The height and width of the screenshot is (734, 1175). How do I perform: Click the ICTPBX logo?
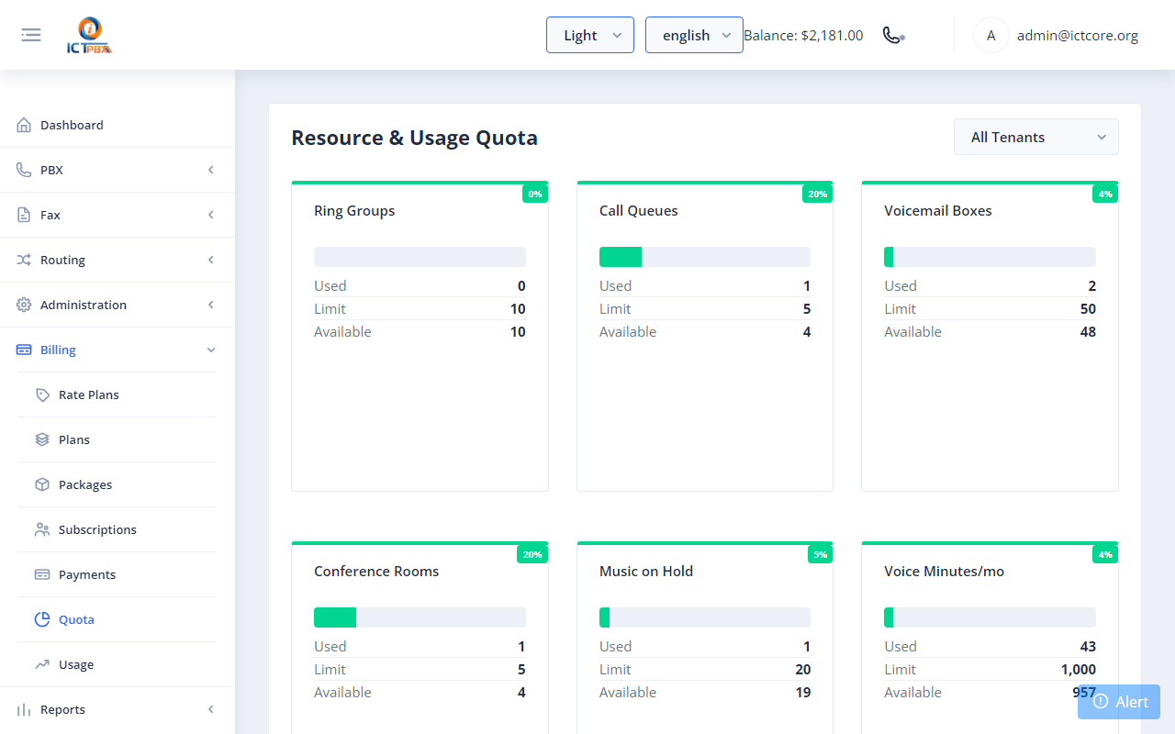pos(89,36)
